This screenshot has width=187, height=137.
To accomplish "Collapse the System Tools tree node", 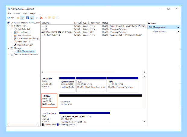I will coord(8,26).
